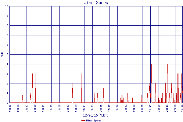Click the 18:41 time label
This screenshot has height=122, width=183.
point(126,108)
